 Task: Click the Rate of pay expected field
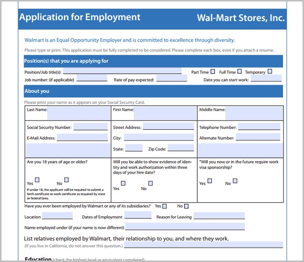[172, 78]
